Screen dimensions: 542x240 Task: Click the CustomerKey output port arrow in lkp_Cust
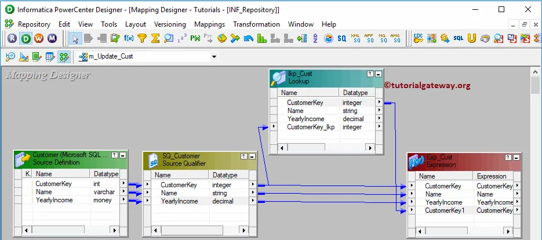pos(379,103)
